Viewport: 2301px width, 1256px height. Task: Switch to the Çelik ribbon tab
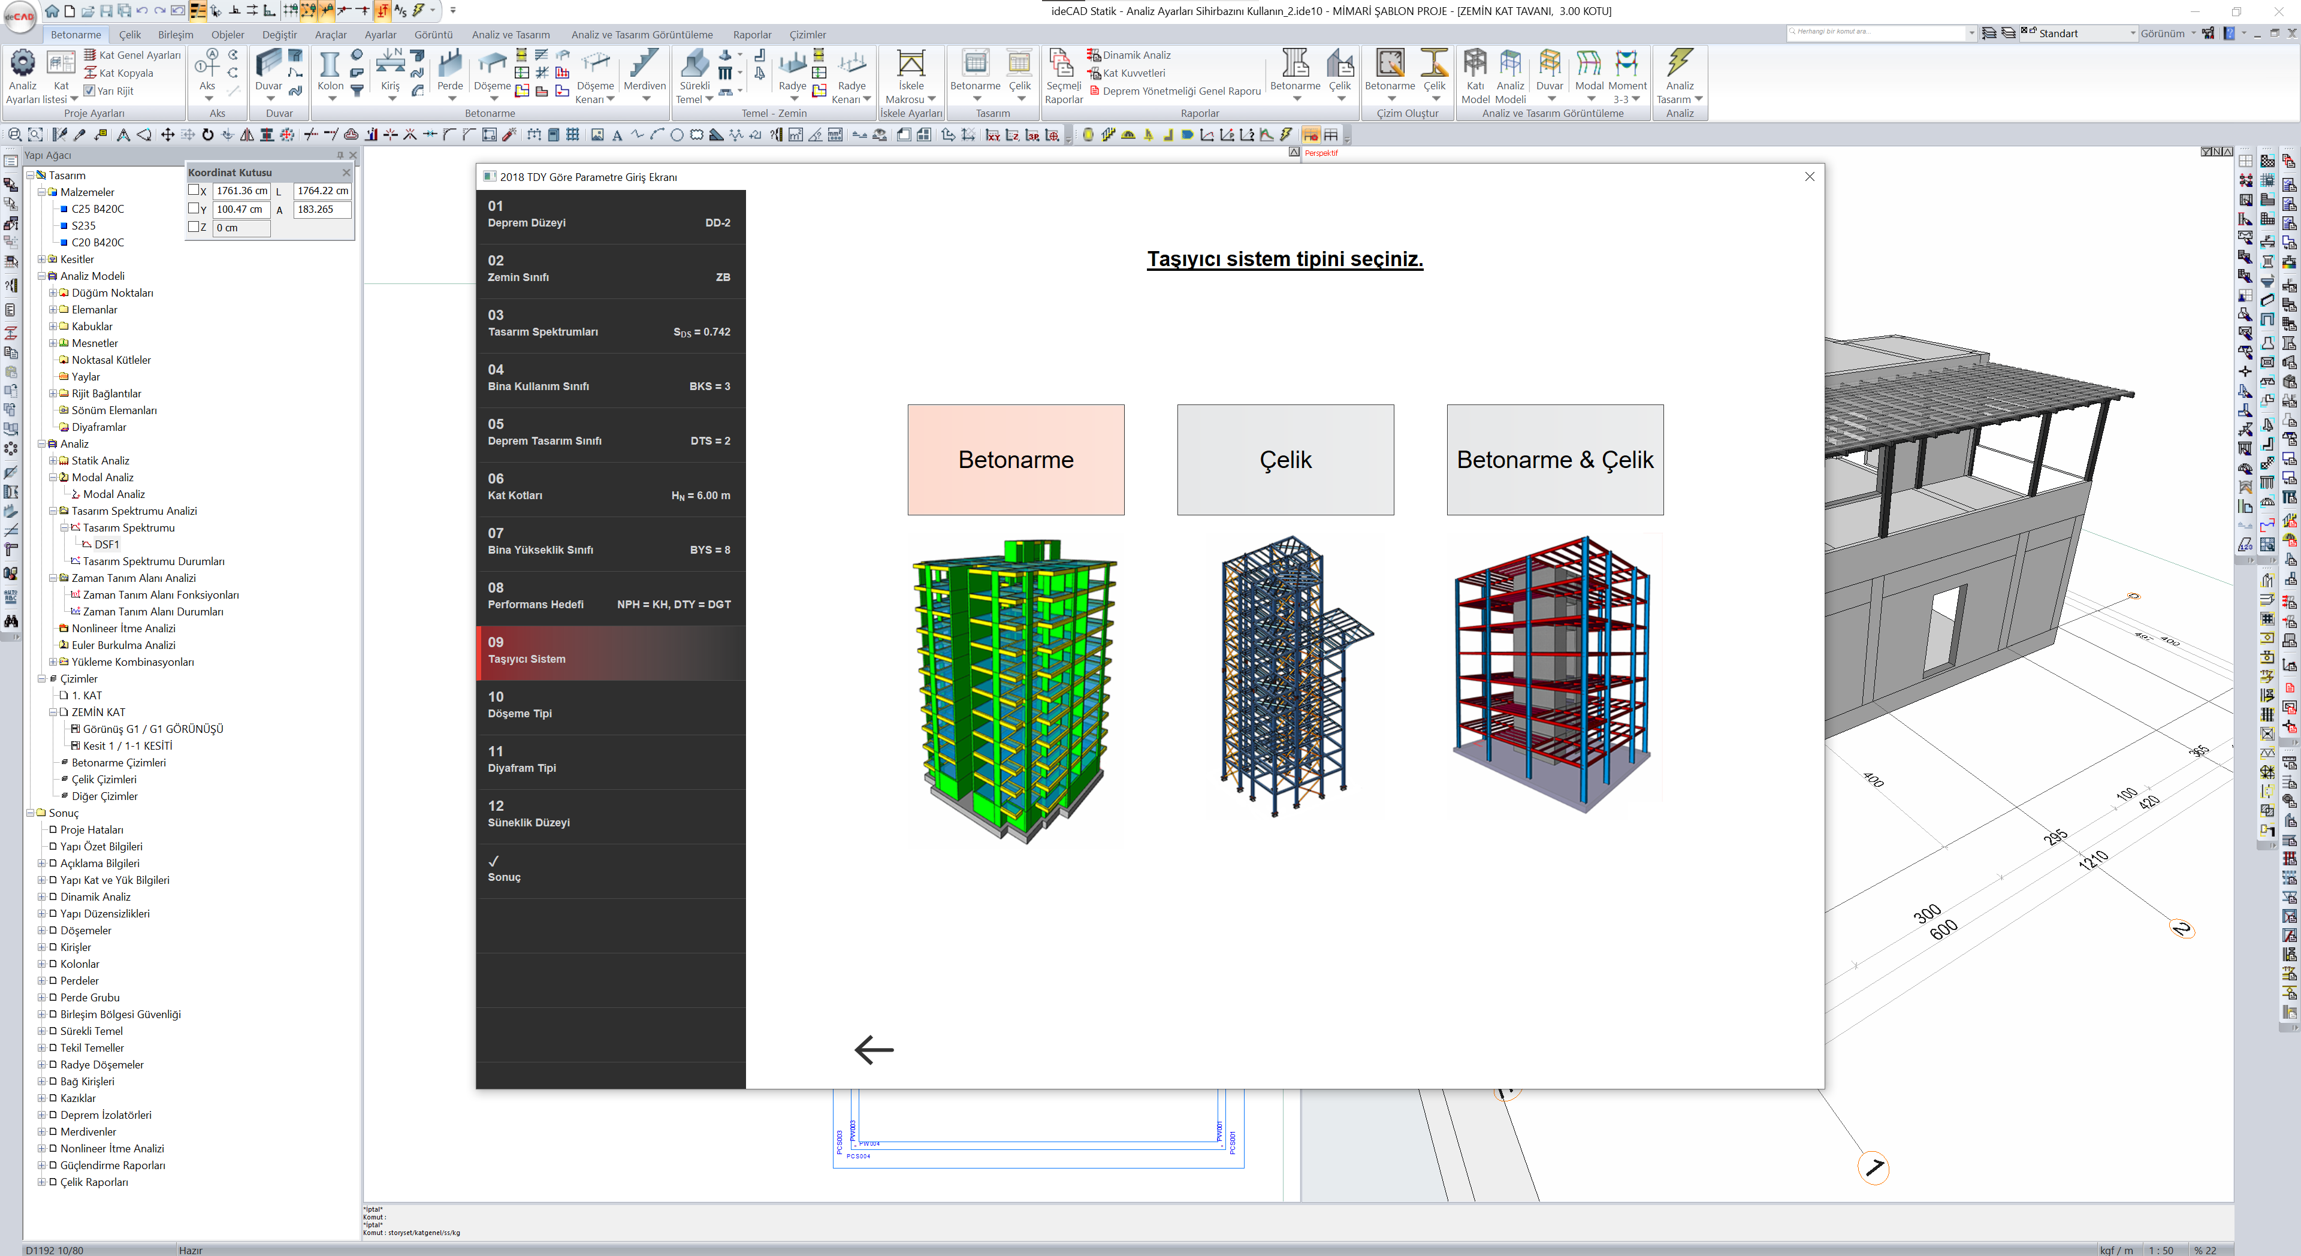(x=131, y=35)
